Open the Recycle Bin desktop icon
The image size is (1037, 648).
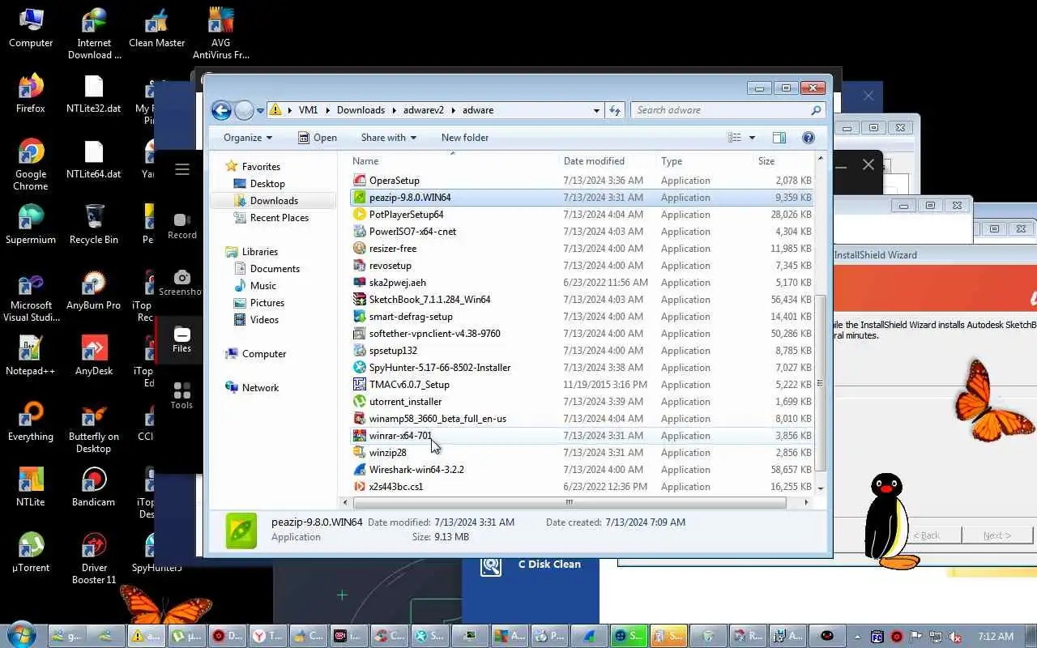pos(94,224)
